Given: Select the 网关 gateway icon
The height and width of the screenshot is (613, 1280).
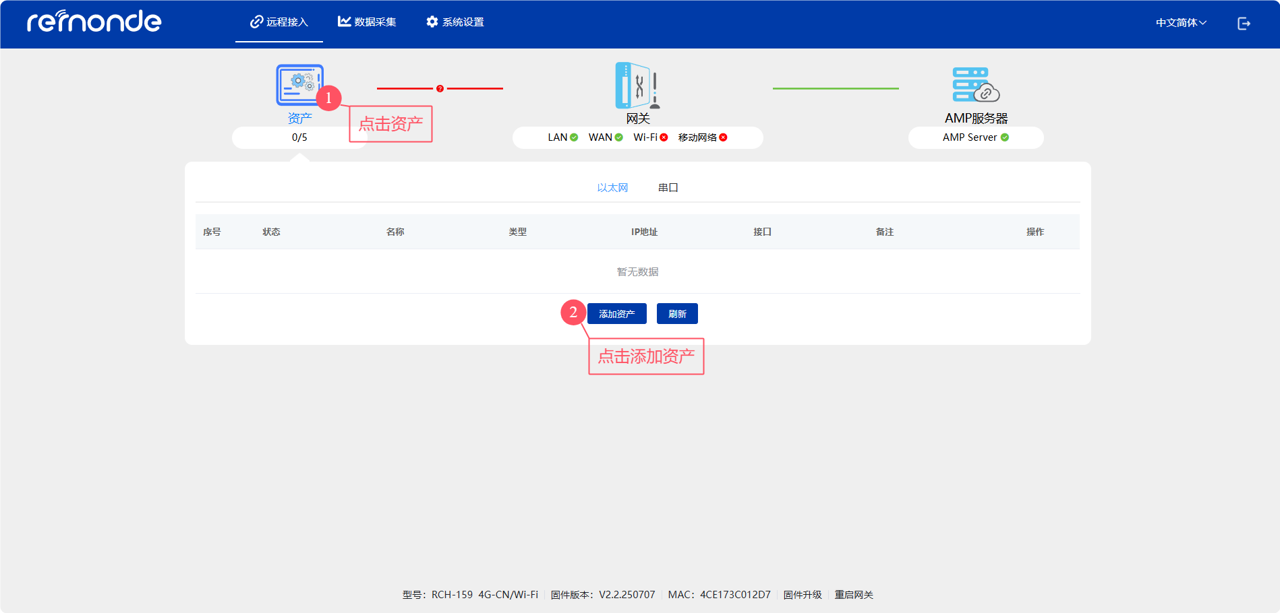Looking at the screenshot, I should pyautogui.click(x=637, y=86).
